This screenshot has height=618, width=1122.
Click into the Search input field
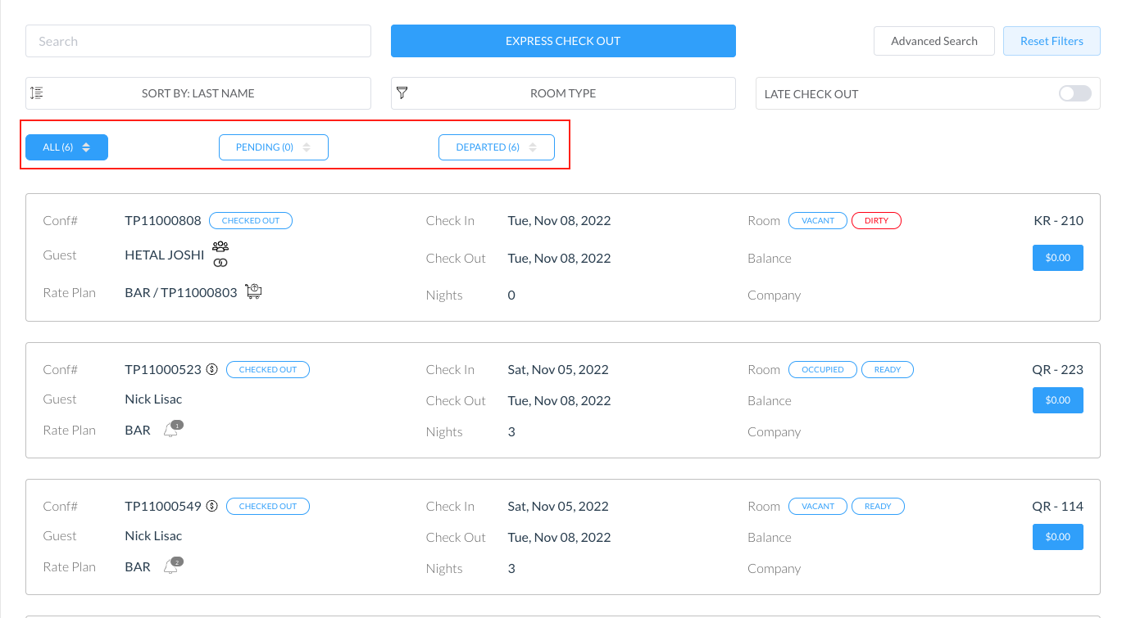(198, 41)
